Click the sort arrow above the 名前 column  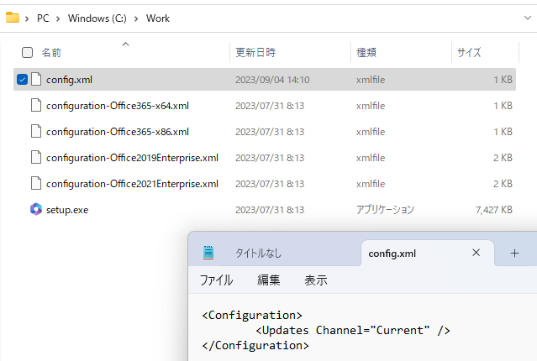click(x=126, y=44)
